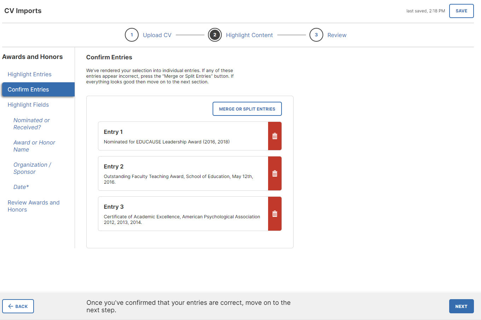The height and width of the screenshot is (320, 481).
Task: Click 'Certificate of Academic Excellence' text
Action: tap(142, 217)
